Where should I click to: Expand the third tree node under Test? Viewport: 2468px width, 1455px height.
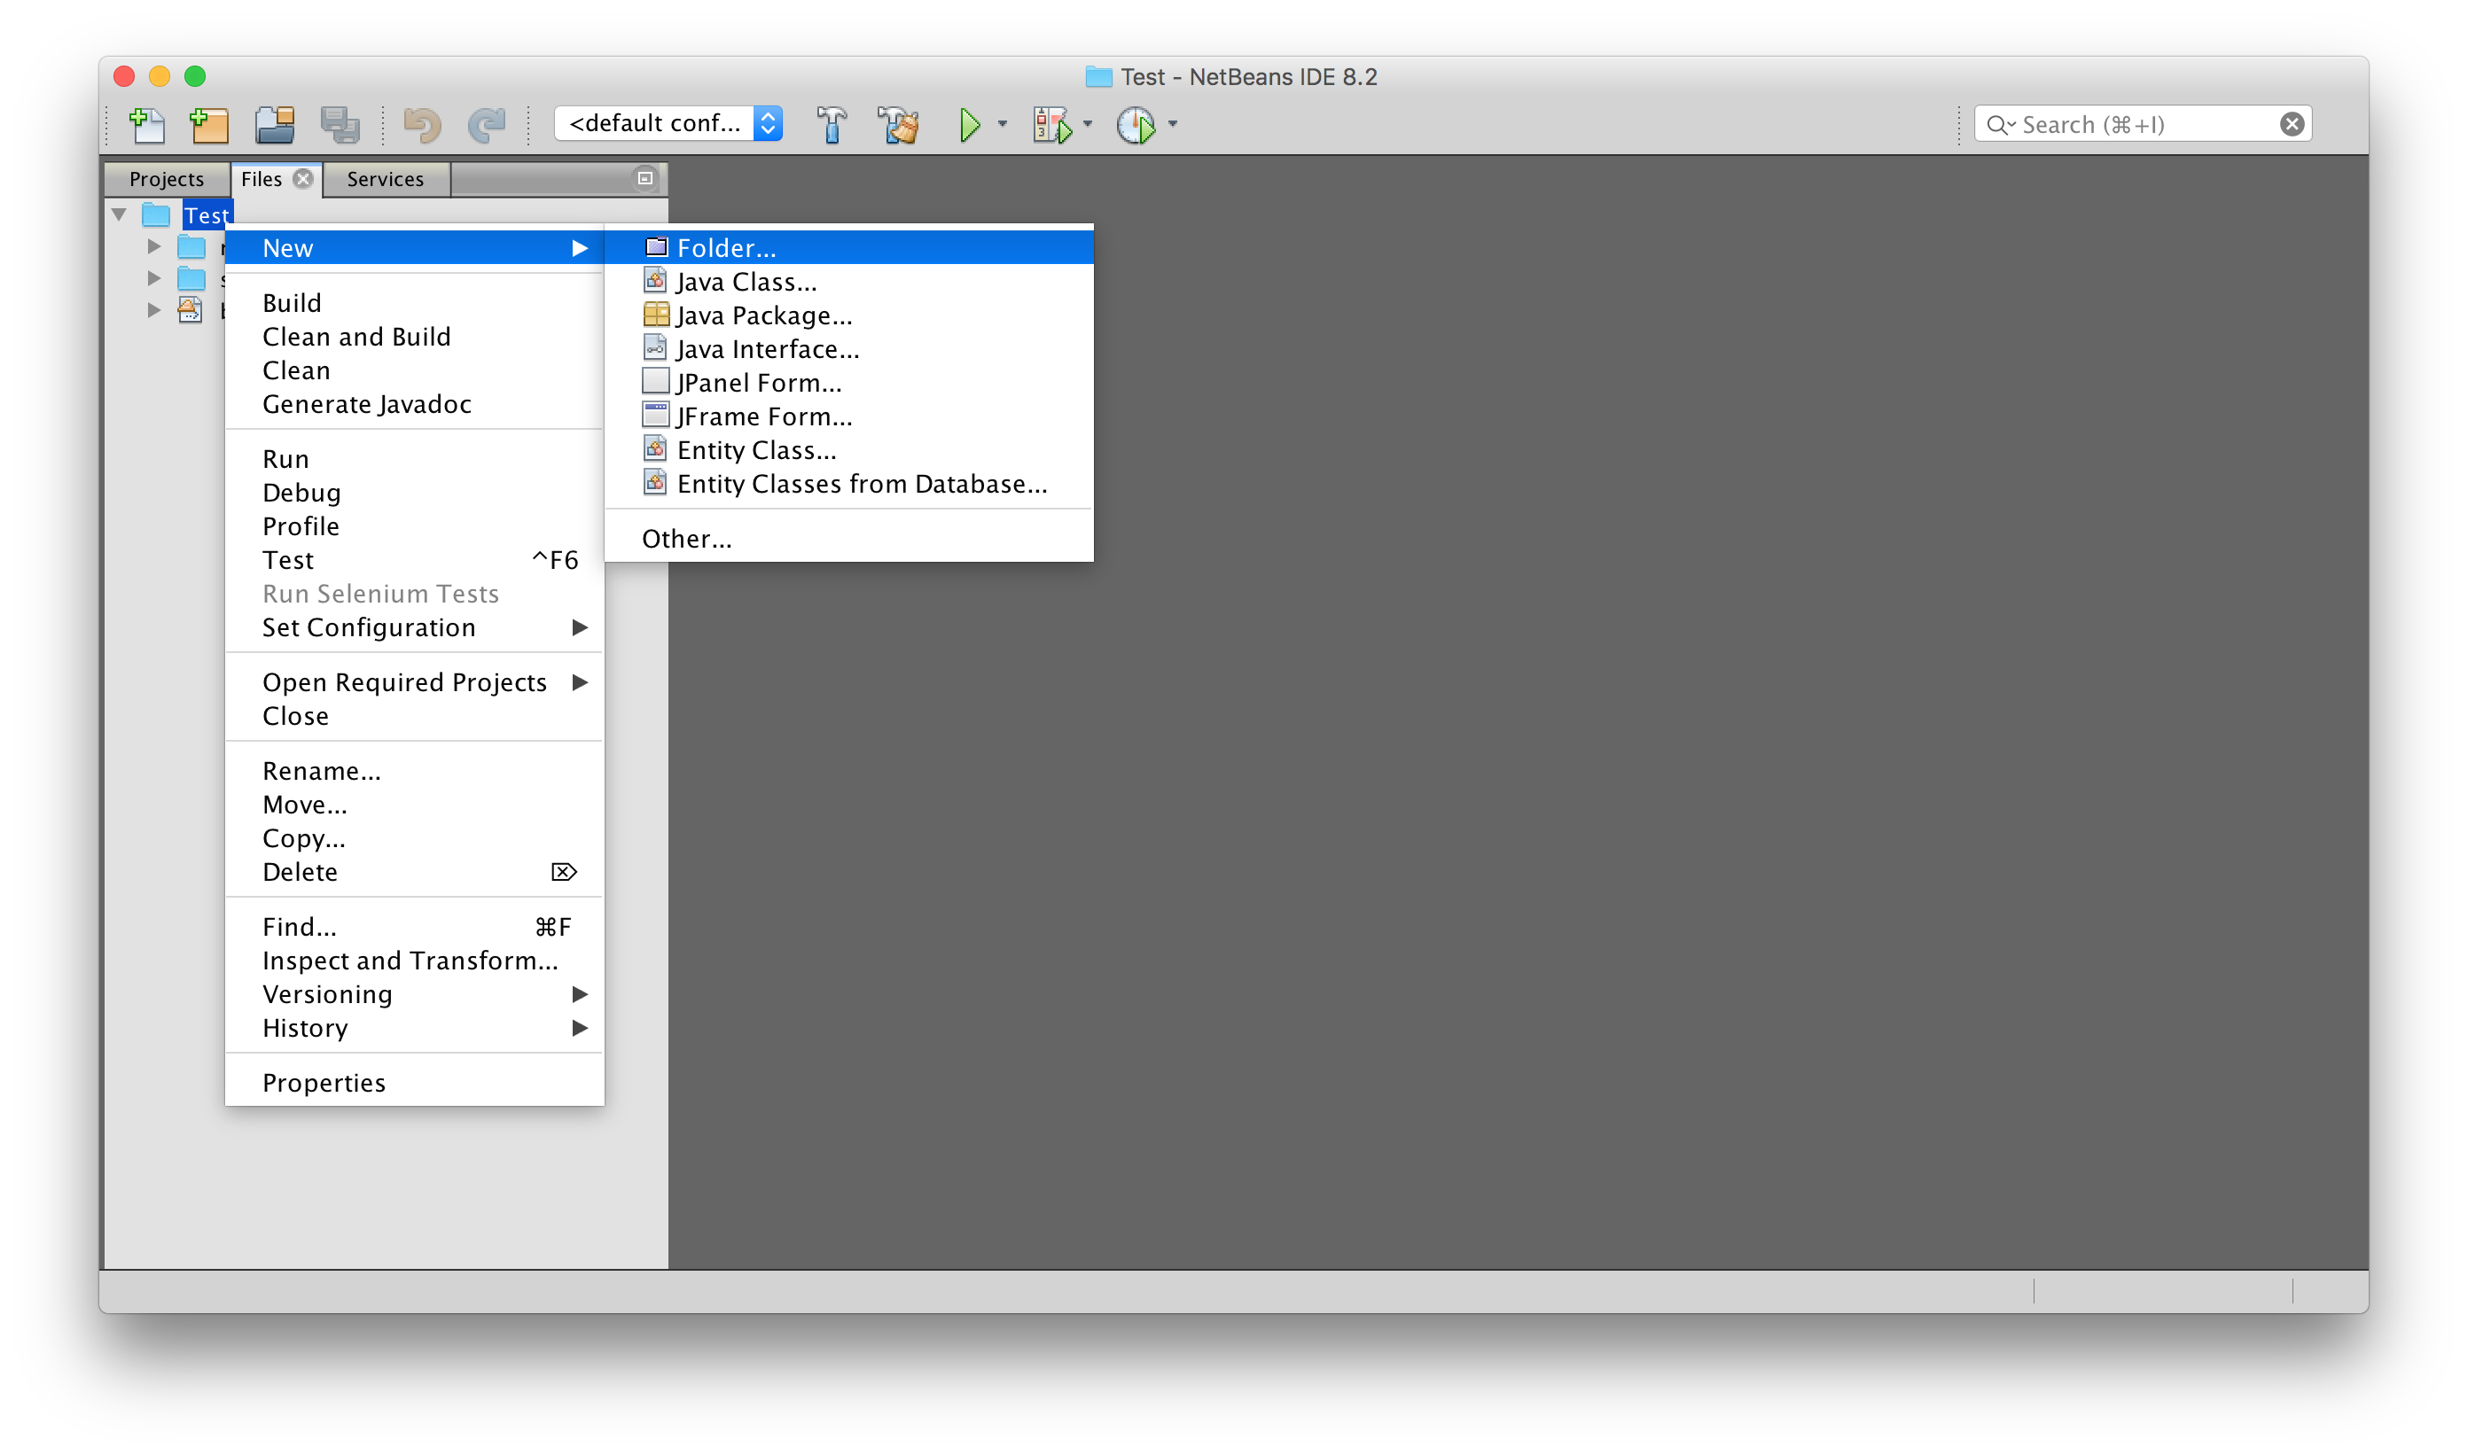click(x=154, y=310)
